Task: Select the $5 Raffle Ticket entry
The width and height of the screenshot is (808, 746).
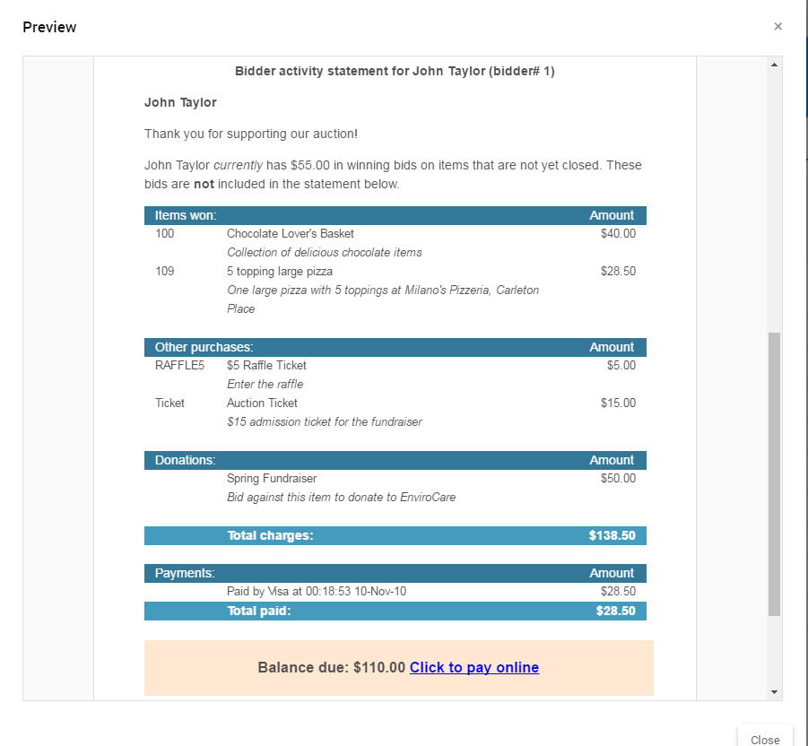Action: tap(266, 366)
